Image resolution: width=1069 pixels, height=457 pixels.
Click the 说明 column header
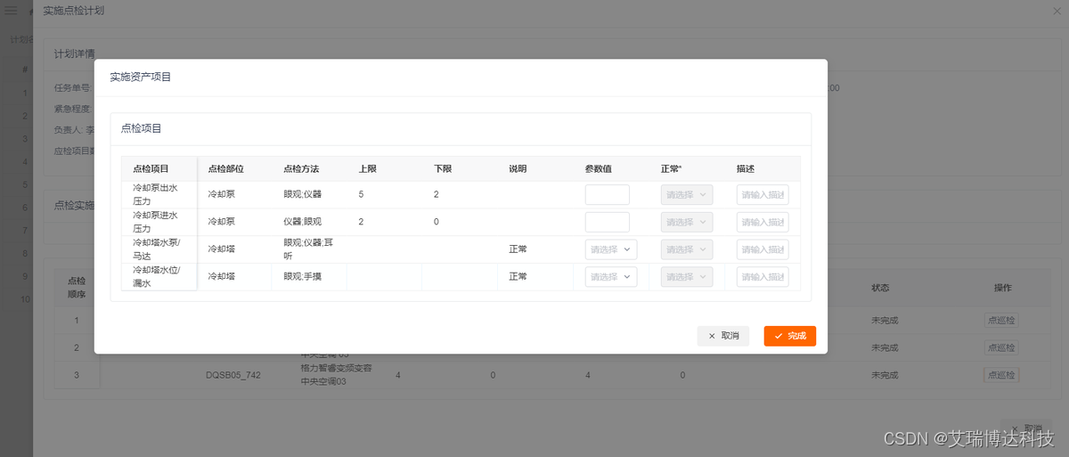(x=535, y=168)
